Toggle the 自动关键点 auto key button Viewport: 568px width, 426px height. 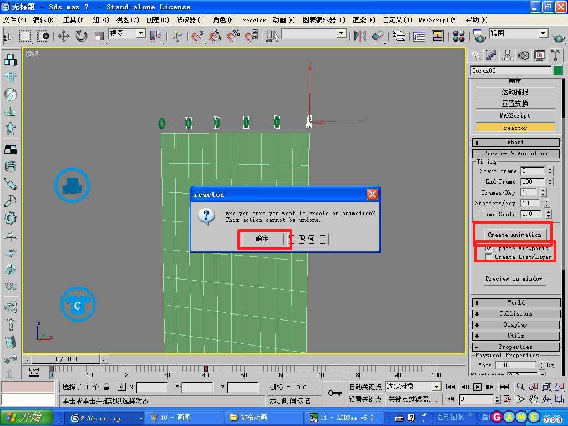click(365, 387)
